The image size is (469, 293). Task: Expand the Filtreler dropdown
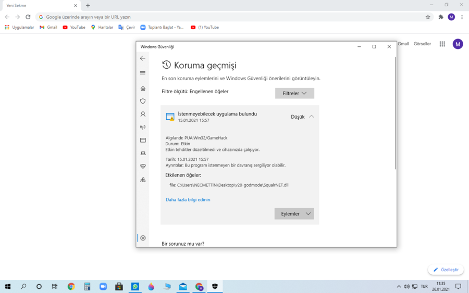coord(294,93)
